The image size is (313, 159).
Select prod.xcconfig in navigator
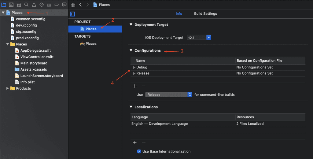(27, 38)
